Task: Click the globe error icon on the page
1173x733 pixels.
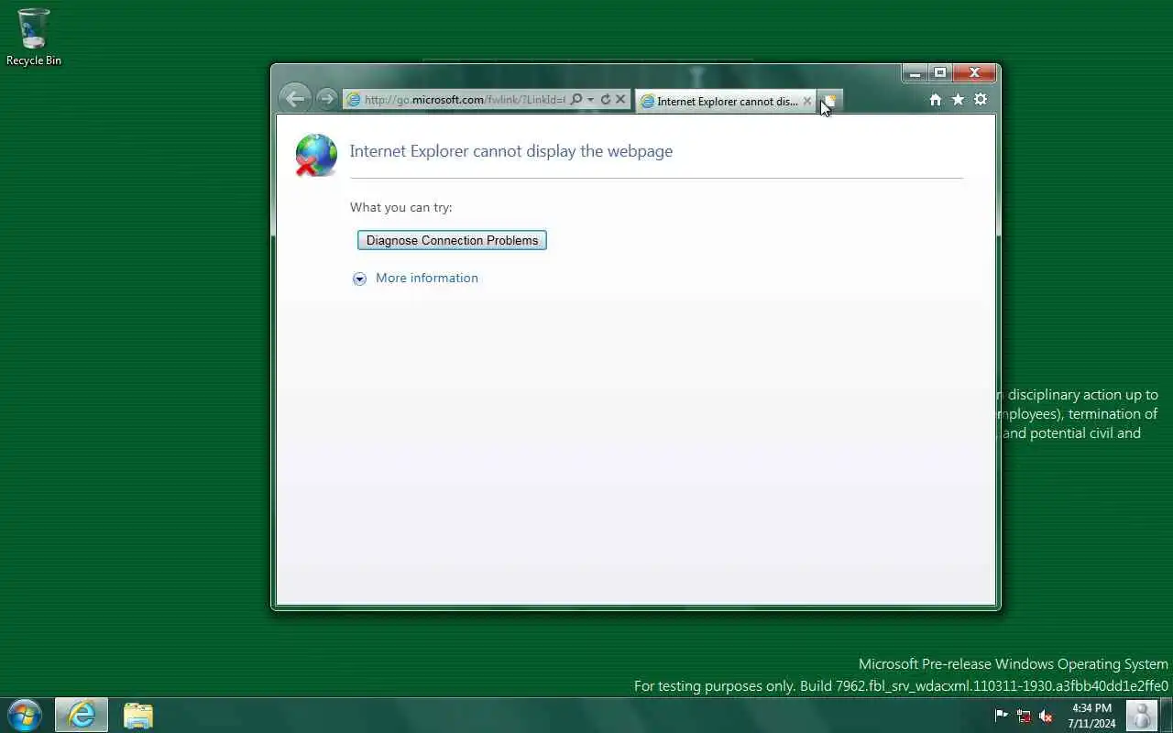Action: coord(316,155)
